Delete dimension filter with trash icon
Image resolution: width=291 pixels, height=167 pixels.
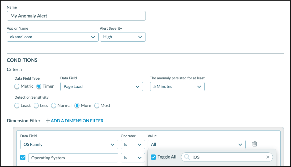click(254, 144)
